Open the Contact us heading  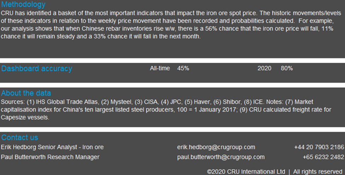point(19,137)
